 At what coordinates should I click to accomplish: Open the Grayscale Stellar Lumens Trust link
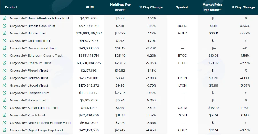click(x=34, y=108)
